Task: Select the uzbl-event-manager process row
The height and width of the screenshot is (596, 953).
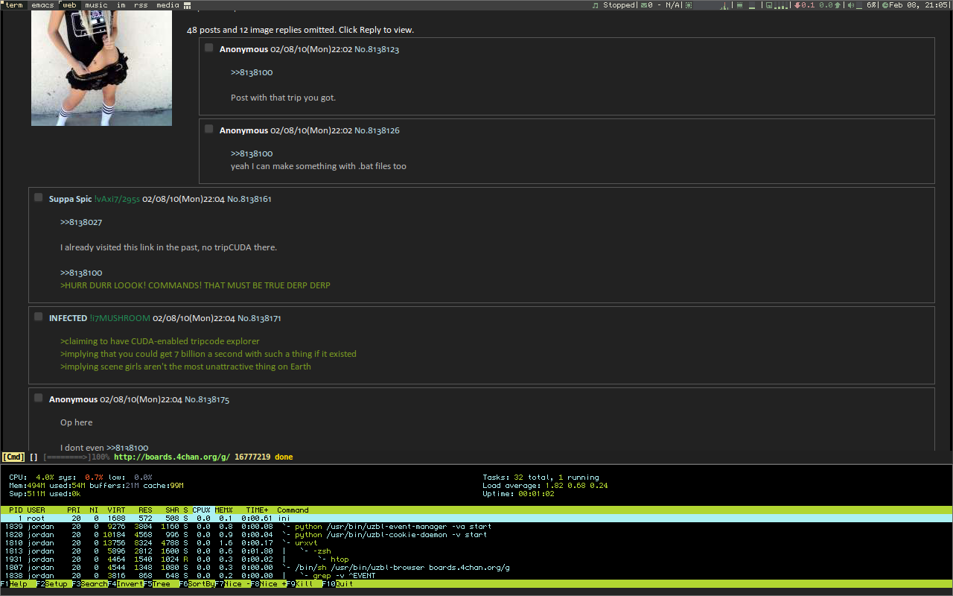Action: (x=476, y=527)
